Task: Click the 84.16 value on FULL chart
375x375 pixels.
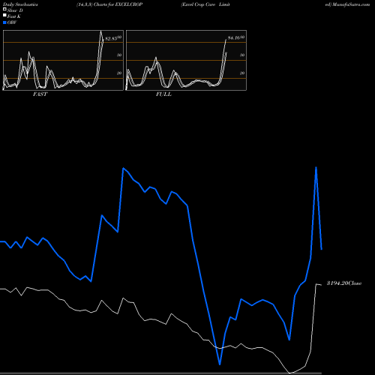Action: pos(235,37)
